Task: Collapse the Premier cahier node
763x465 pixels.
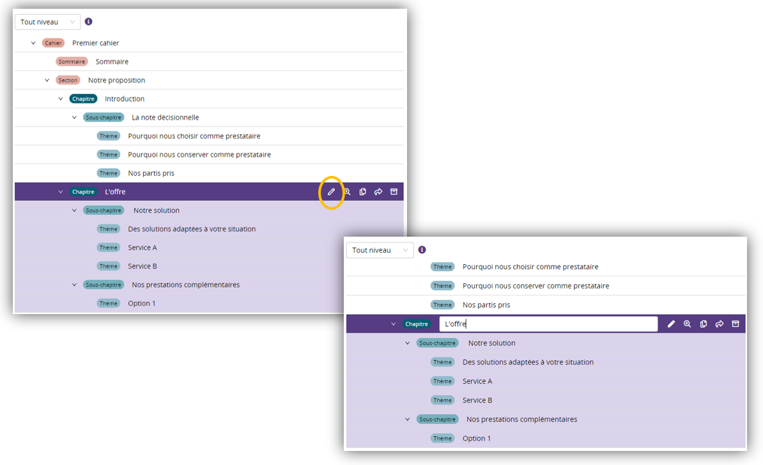Action: pyautogui.click(x=33, y=43)
